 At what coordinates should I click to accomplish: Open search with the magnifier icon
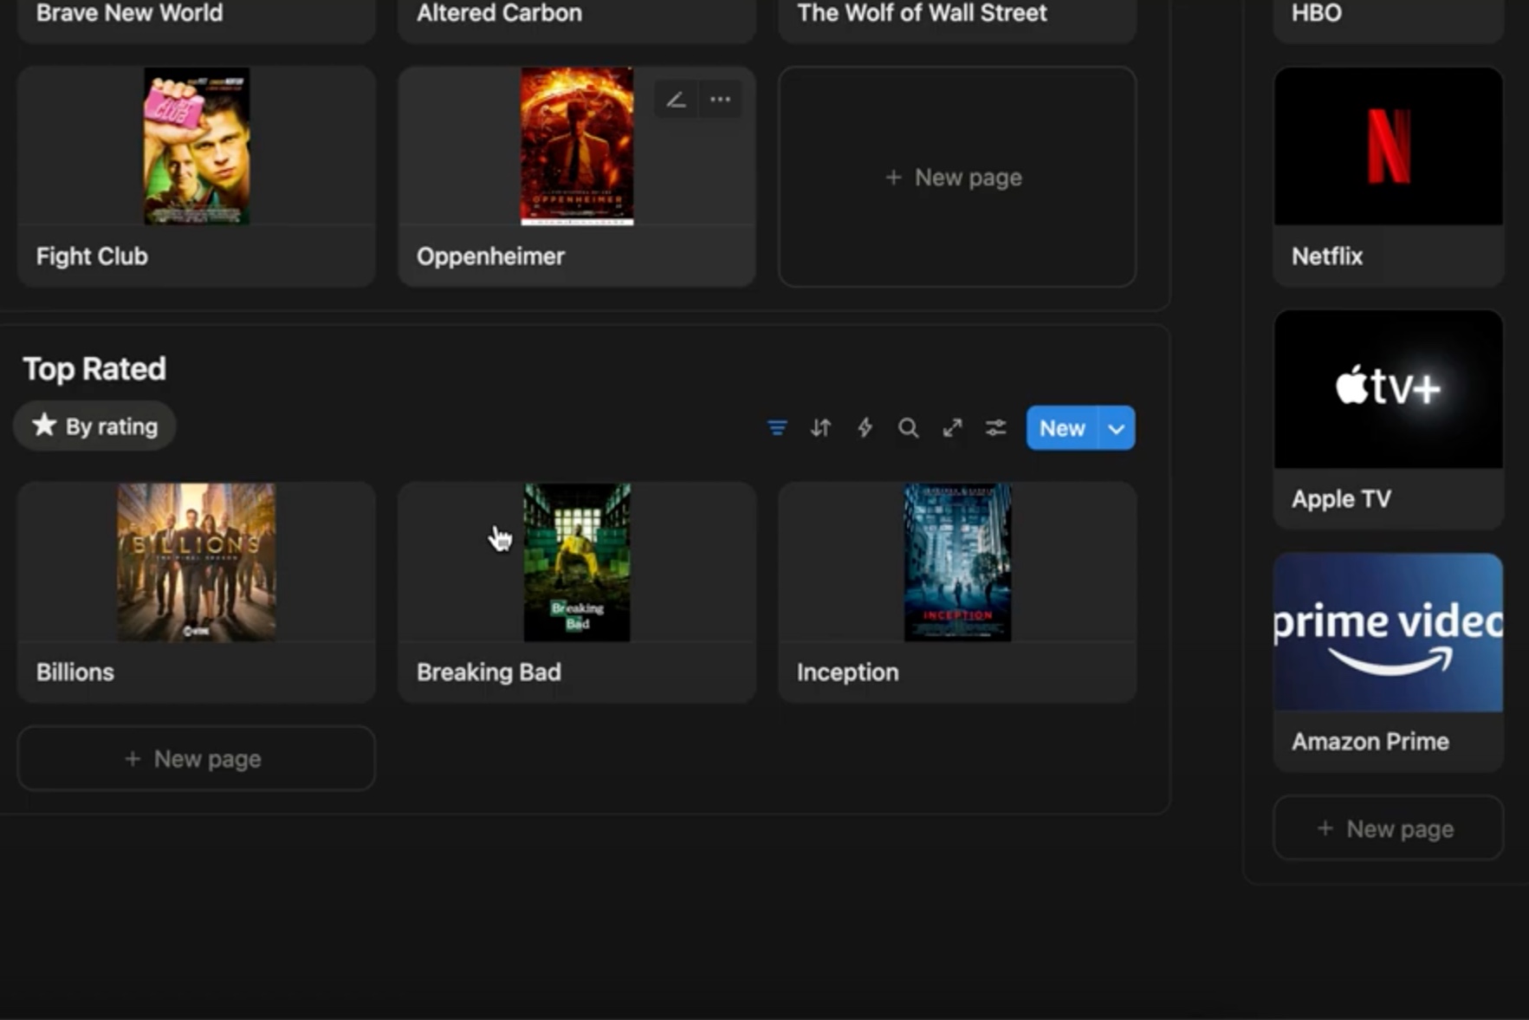(908, 428)
